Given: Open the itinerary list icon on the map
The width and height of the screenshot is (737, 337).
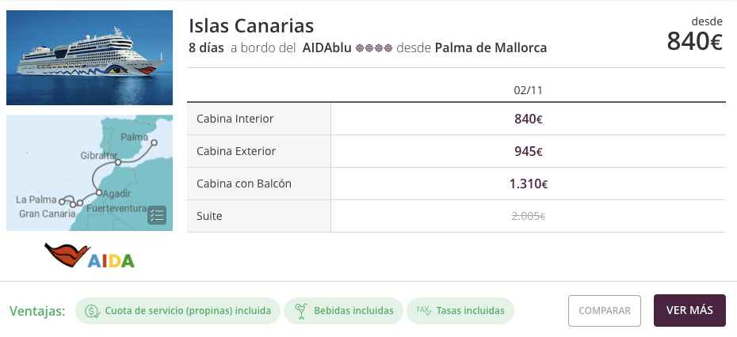Looking at the screenshot, I should [x=156, y=215].
